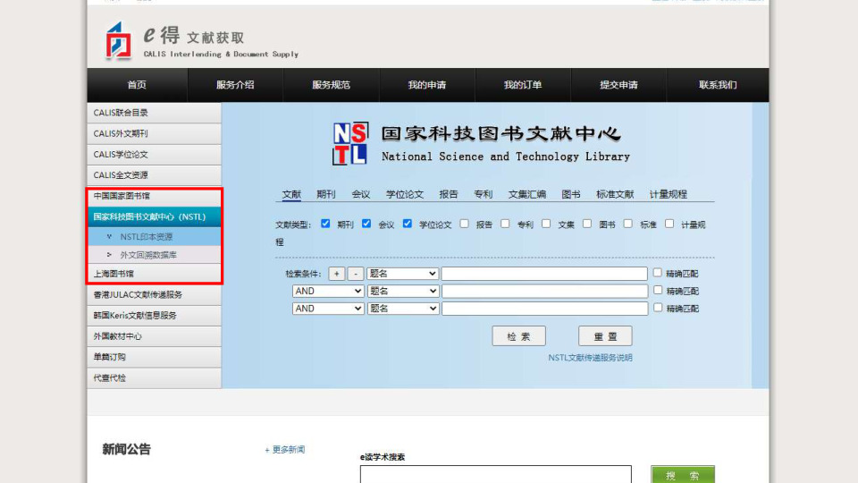This screenshot has width=858, height=483.
Task: Remove a search condition with minus button
Action: 356,274
